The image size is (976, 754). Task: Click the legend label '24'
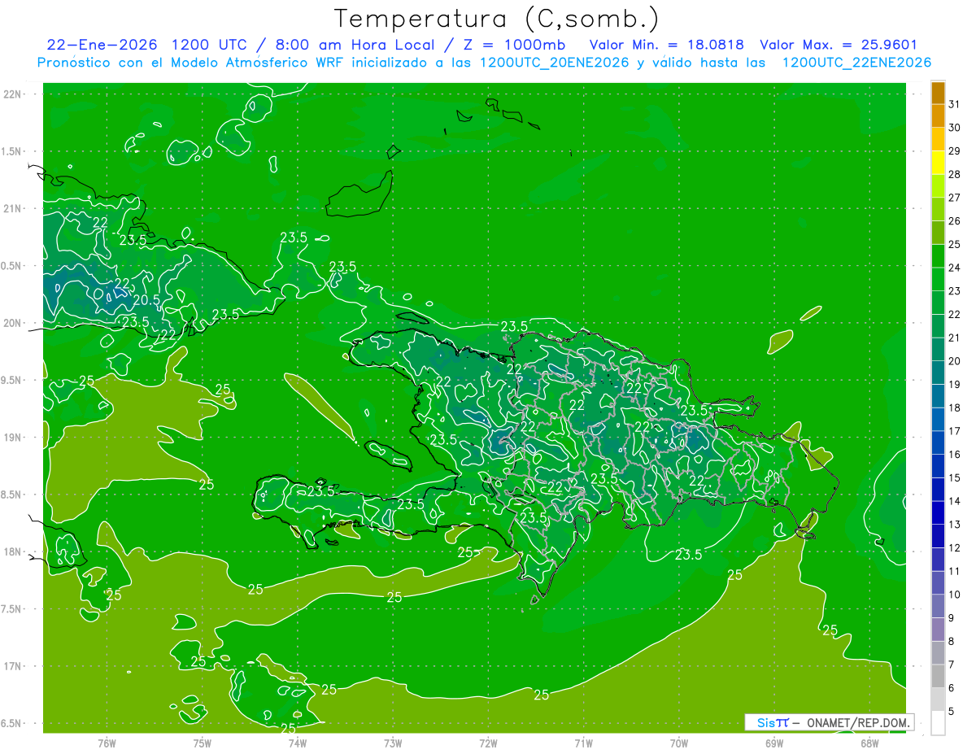[954, 268]
